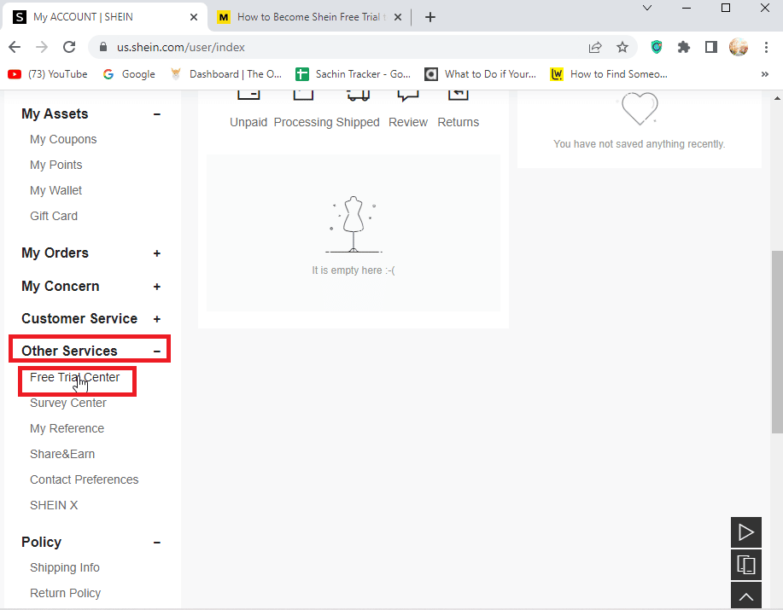View orders awaiting Review
This screenshot has height=610, width=783.
click(408, 122)
